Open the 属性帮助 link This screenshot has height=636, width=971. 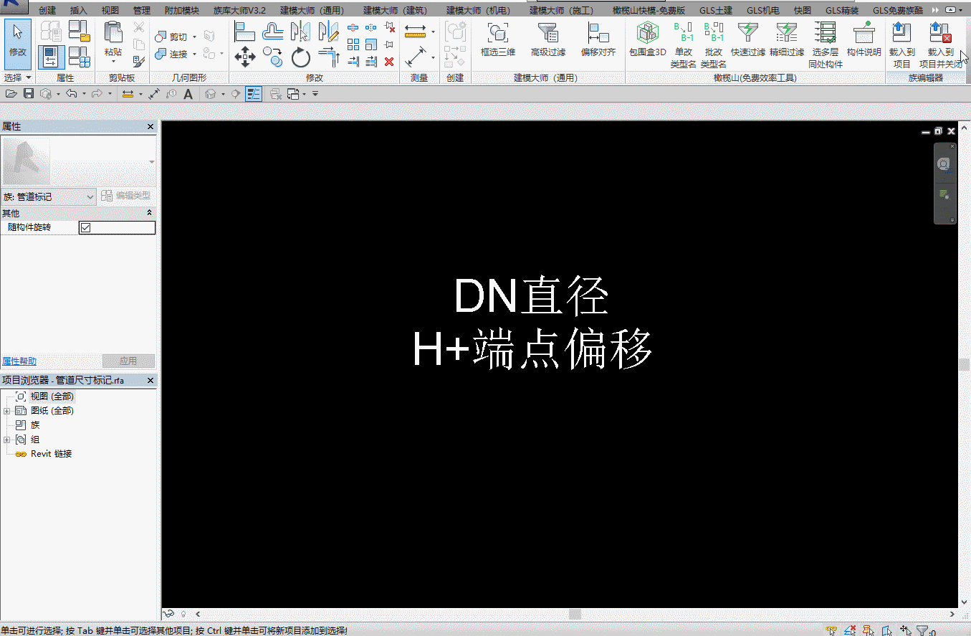point(19,361)
